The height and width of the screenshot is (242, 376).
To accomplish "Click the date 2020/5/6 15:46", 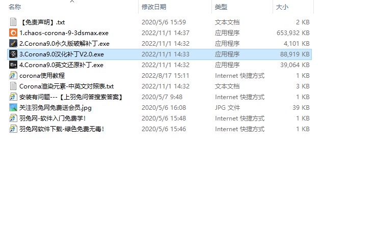I will pyautogui.click(x=164, y=129).
